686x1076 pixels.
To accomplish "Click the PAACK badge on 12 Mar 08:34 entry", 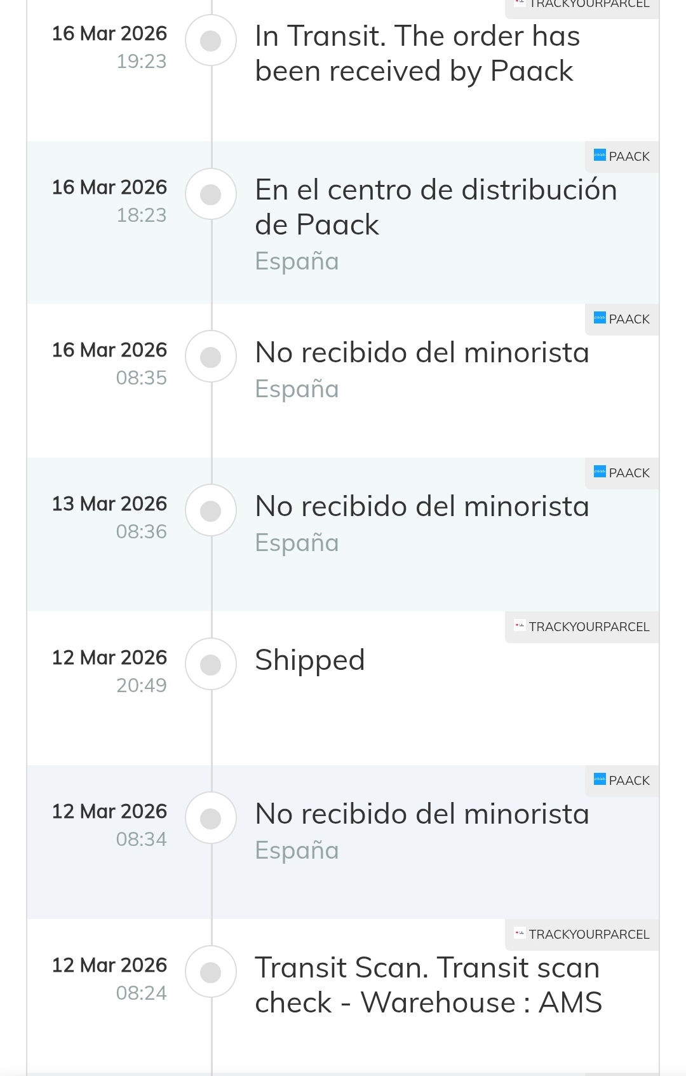I will coord(622,780).
